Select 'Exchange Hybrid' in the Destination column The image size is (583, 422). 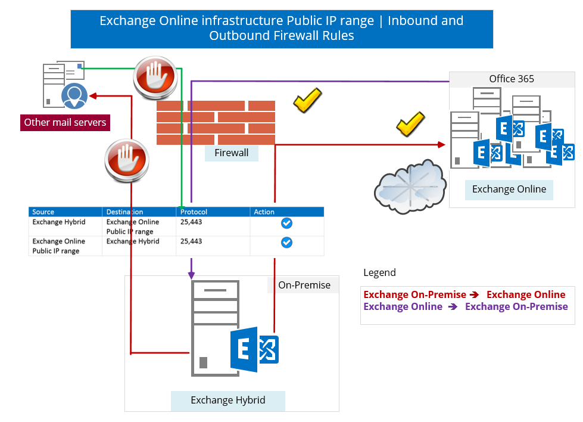tap(133, 241)
